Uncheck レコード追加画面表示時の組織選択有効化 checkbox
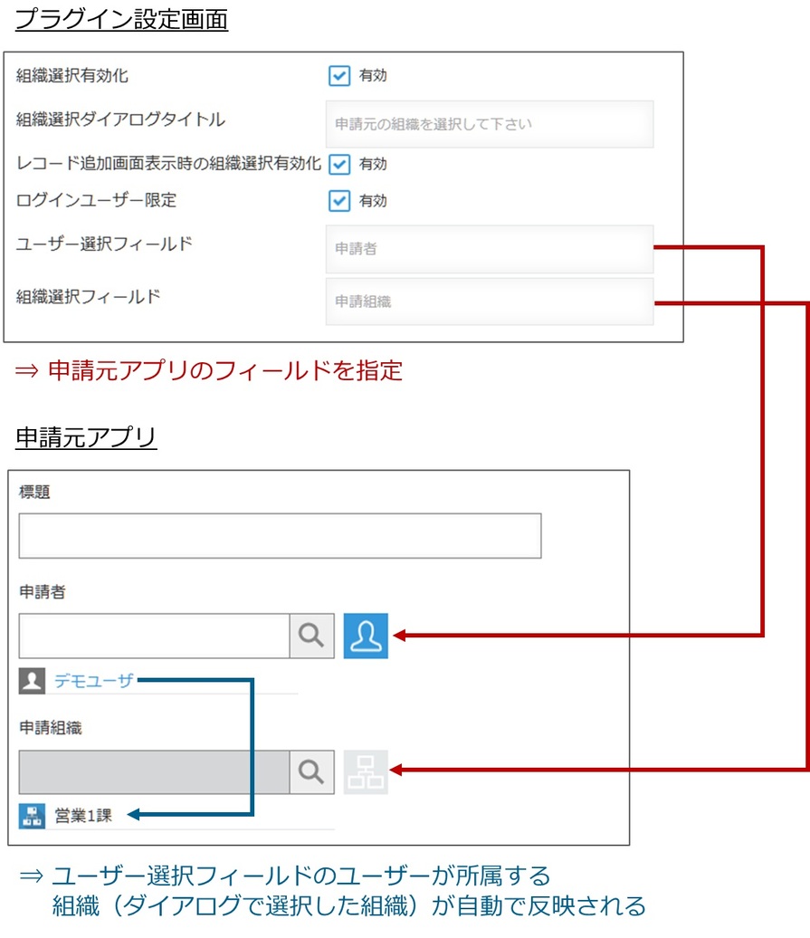The image size is (810, 938). 338,164
